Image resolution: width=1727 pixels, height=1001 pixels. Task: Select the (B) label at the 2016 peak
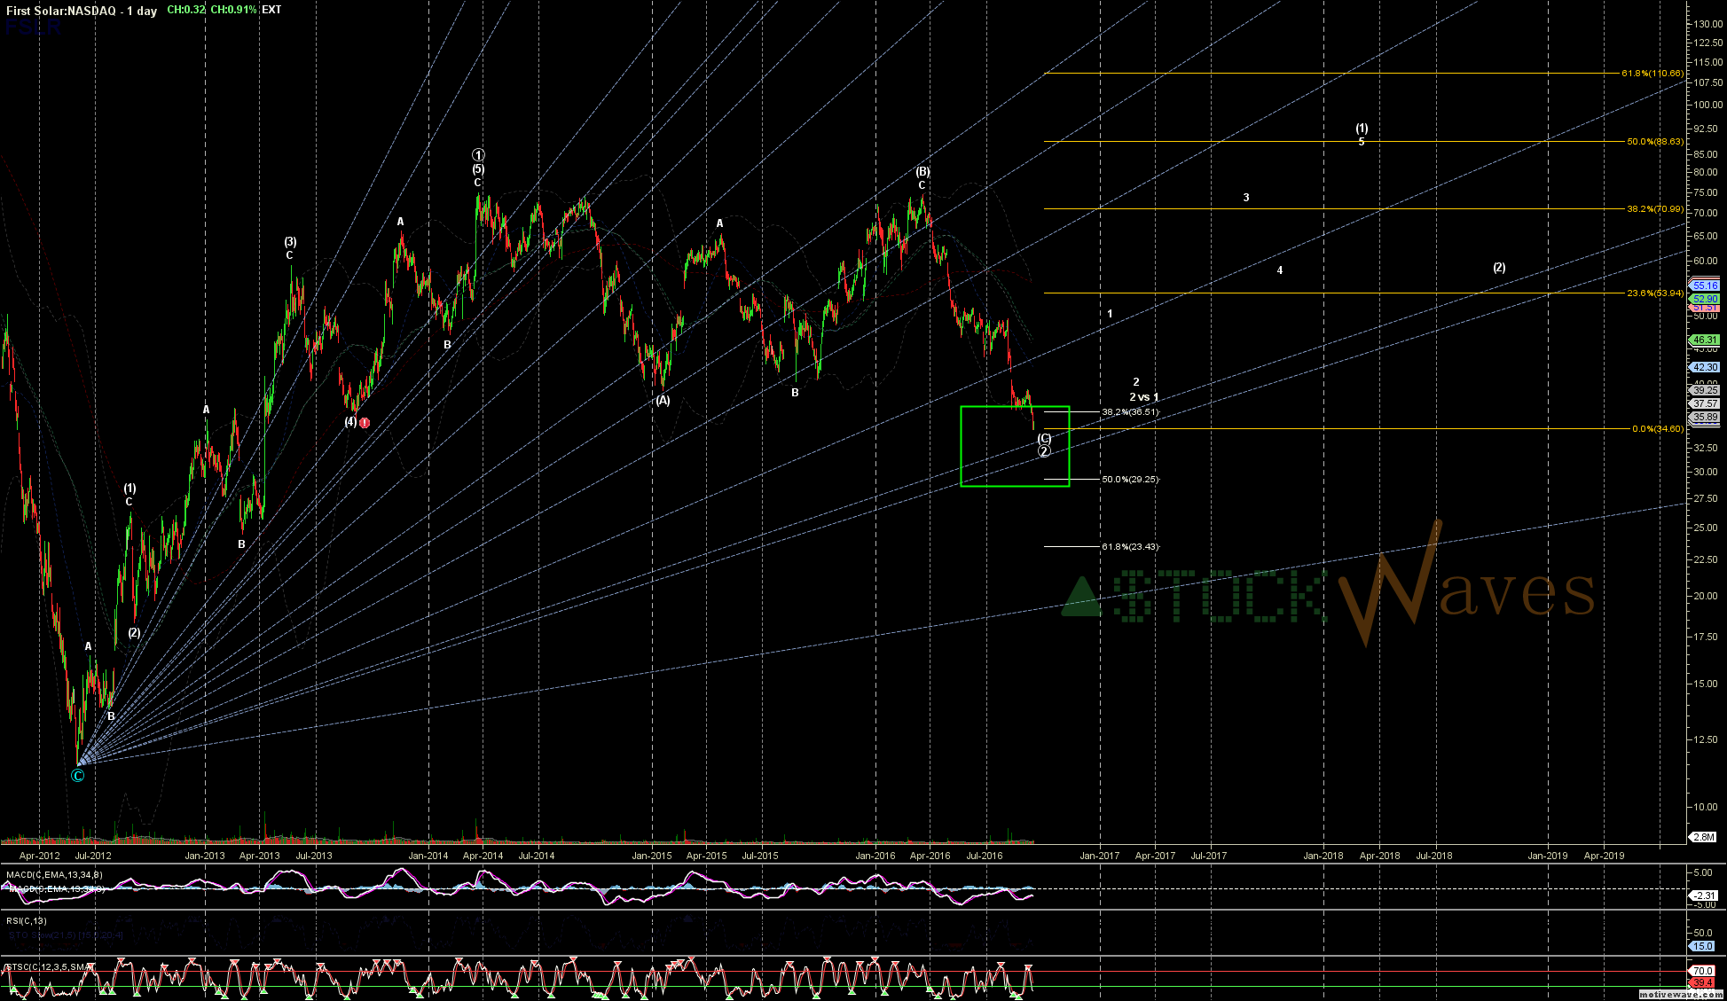(922, 171)
